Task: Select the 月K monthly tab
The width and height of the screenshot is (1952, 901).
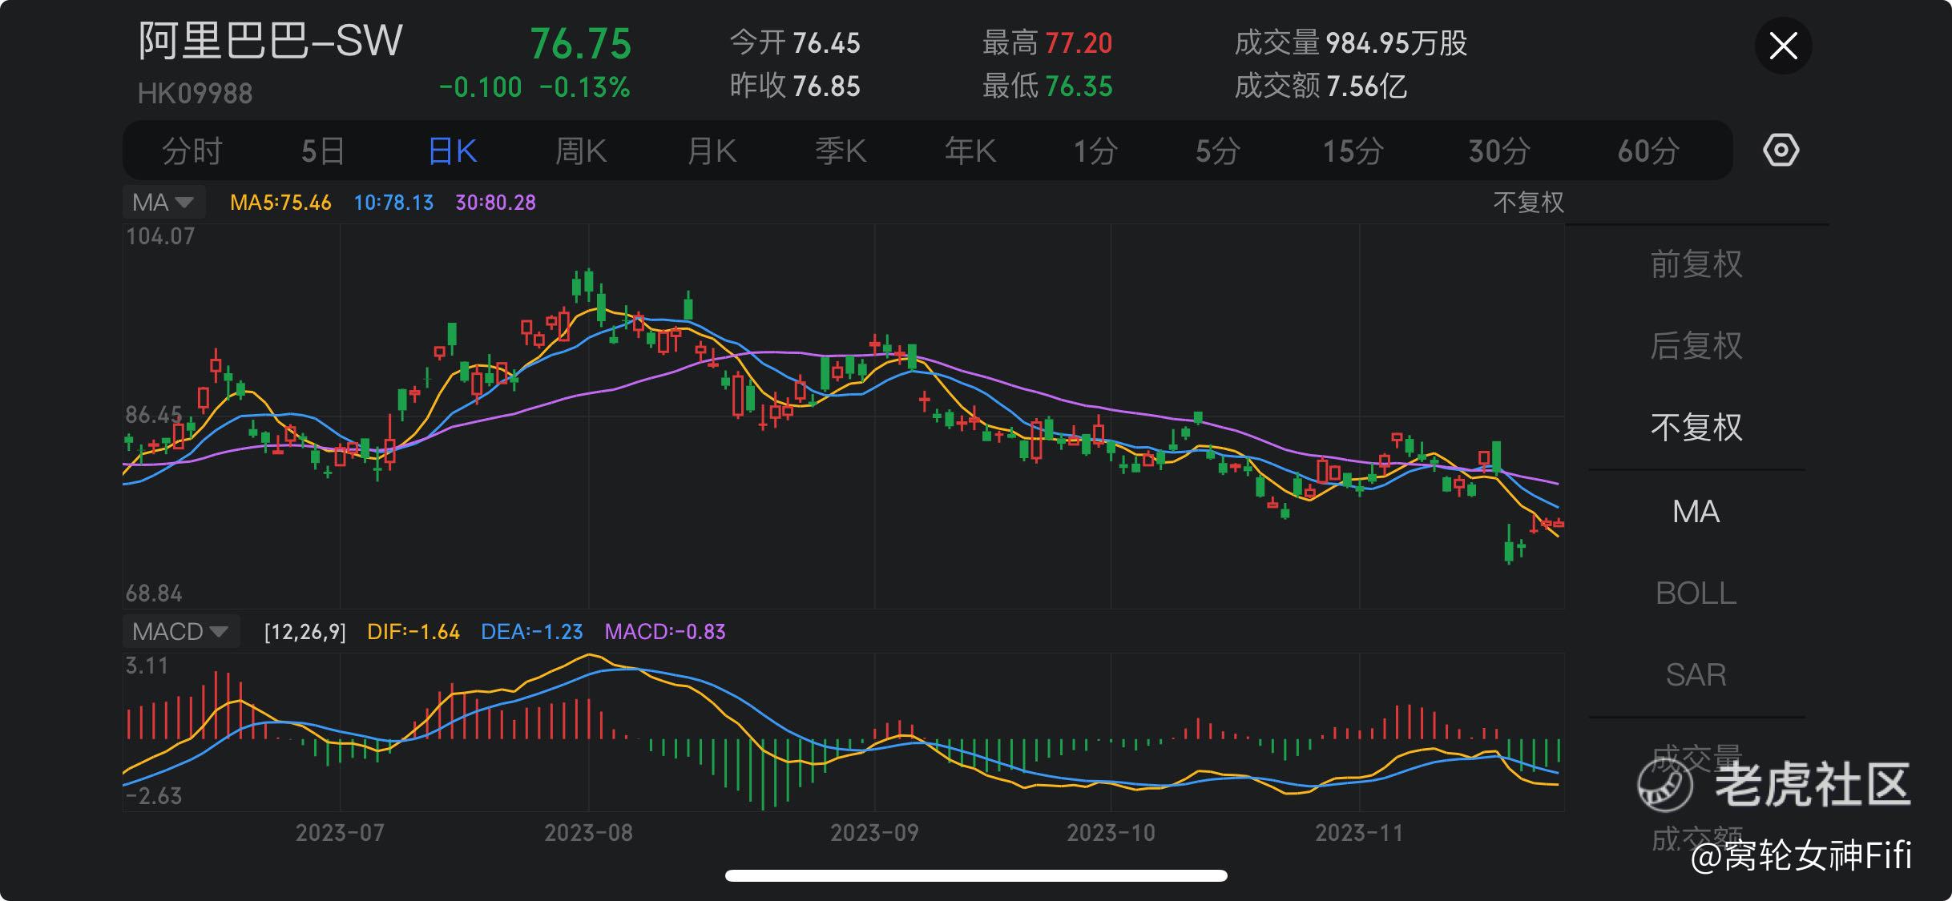Action: coord(712,151)
